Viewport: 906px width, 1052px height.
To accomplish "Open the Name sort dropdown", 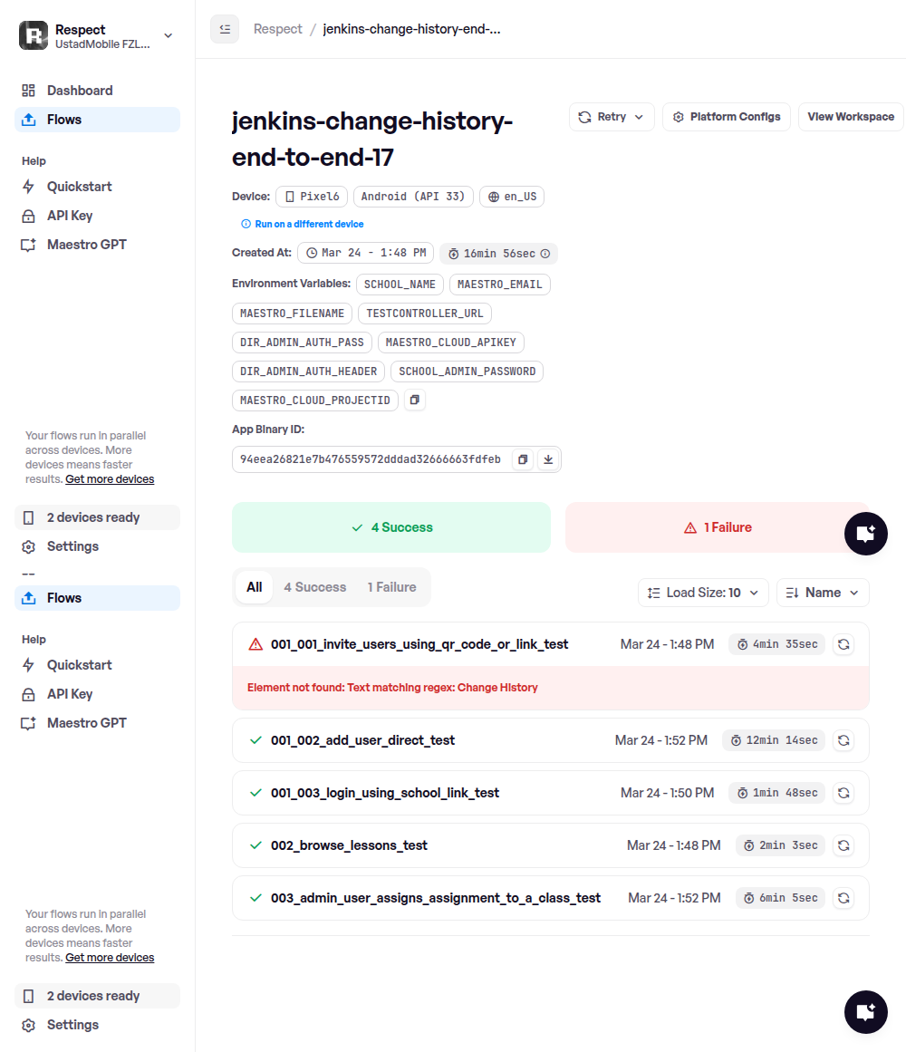I will point(823,593).
